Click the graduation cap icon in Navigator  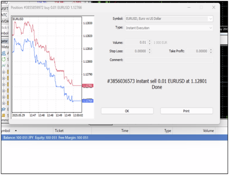coord(4,109)
